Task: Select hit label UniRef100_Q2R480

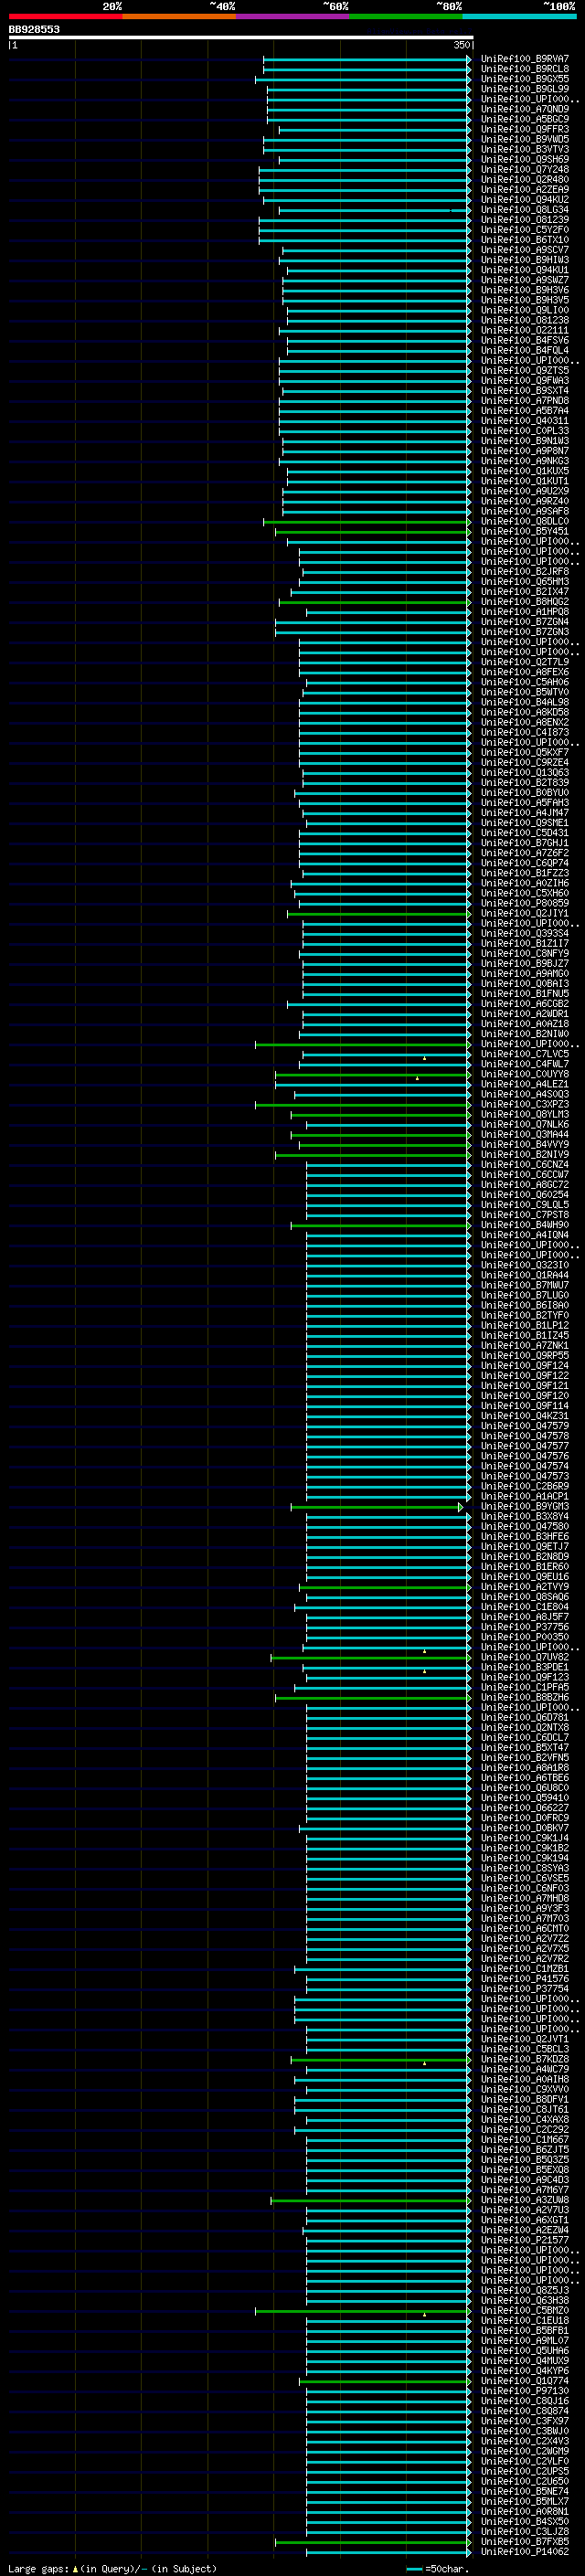Action: pos(525,179)
